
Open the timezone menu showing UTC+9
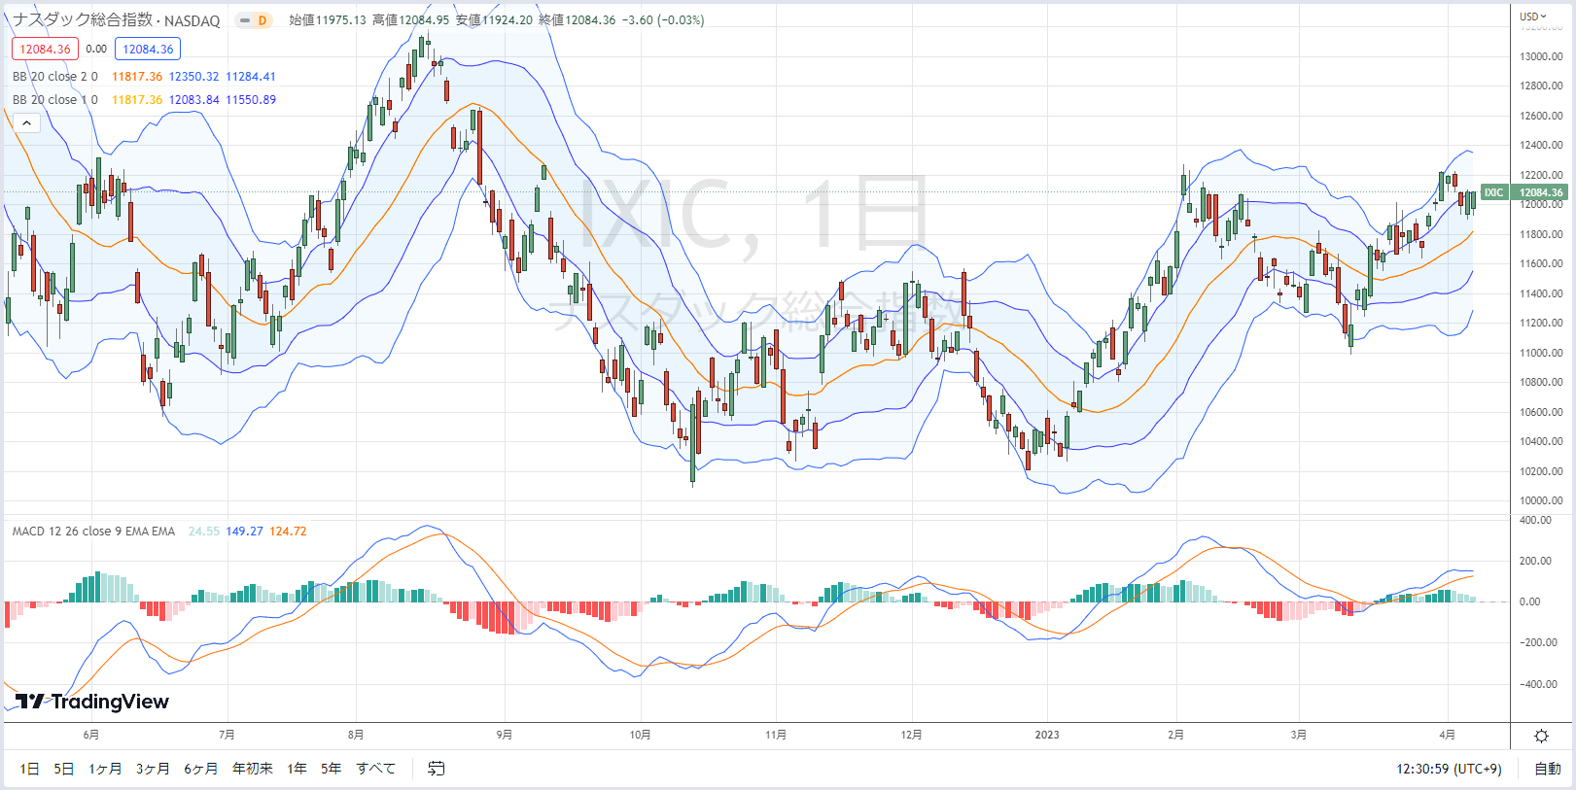tap(1449, 769)
